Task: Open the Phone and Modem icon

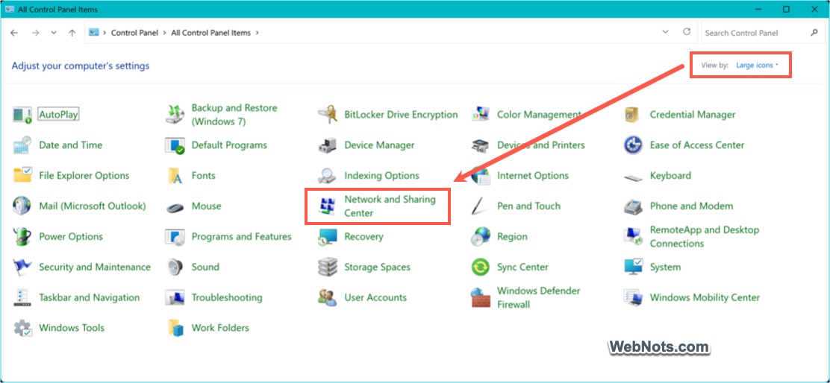Action: [633, 206]
